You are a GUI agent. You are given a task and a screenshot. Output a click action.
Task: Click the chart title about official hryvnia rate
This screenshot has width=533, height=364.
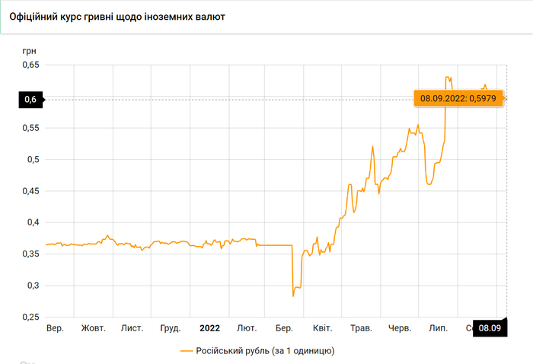coord(122,16)
